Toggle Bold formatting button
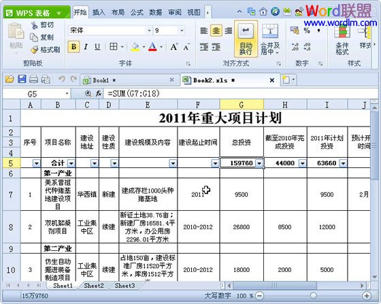Screen dimensions: 381x304 (74, 47)
